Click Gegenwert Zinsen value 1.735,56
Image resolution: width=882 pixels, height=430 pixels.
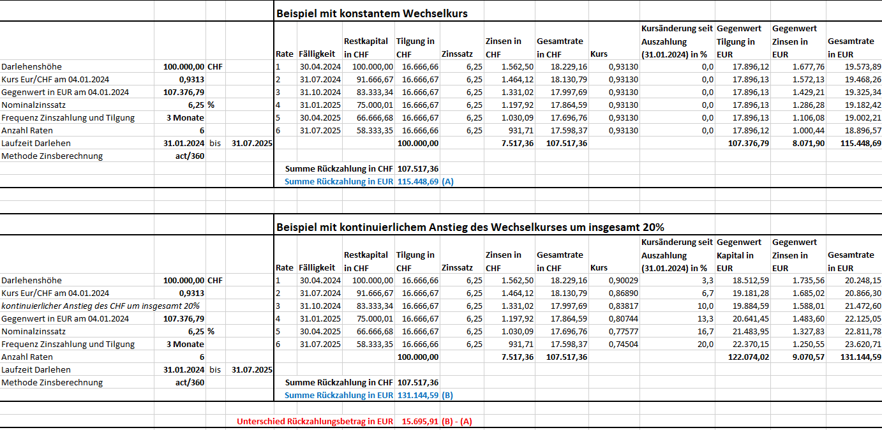pos(807,280)
